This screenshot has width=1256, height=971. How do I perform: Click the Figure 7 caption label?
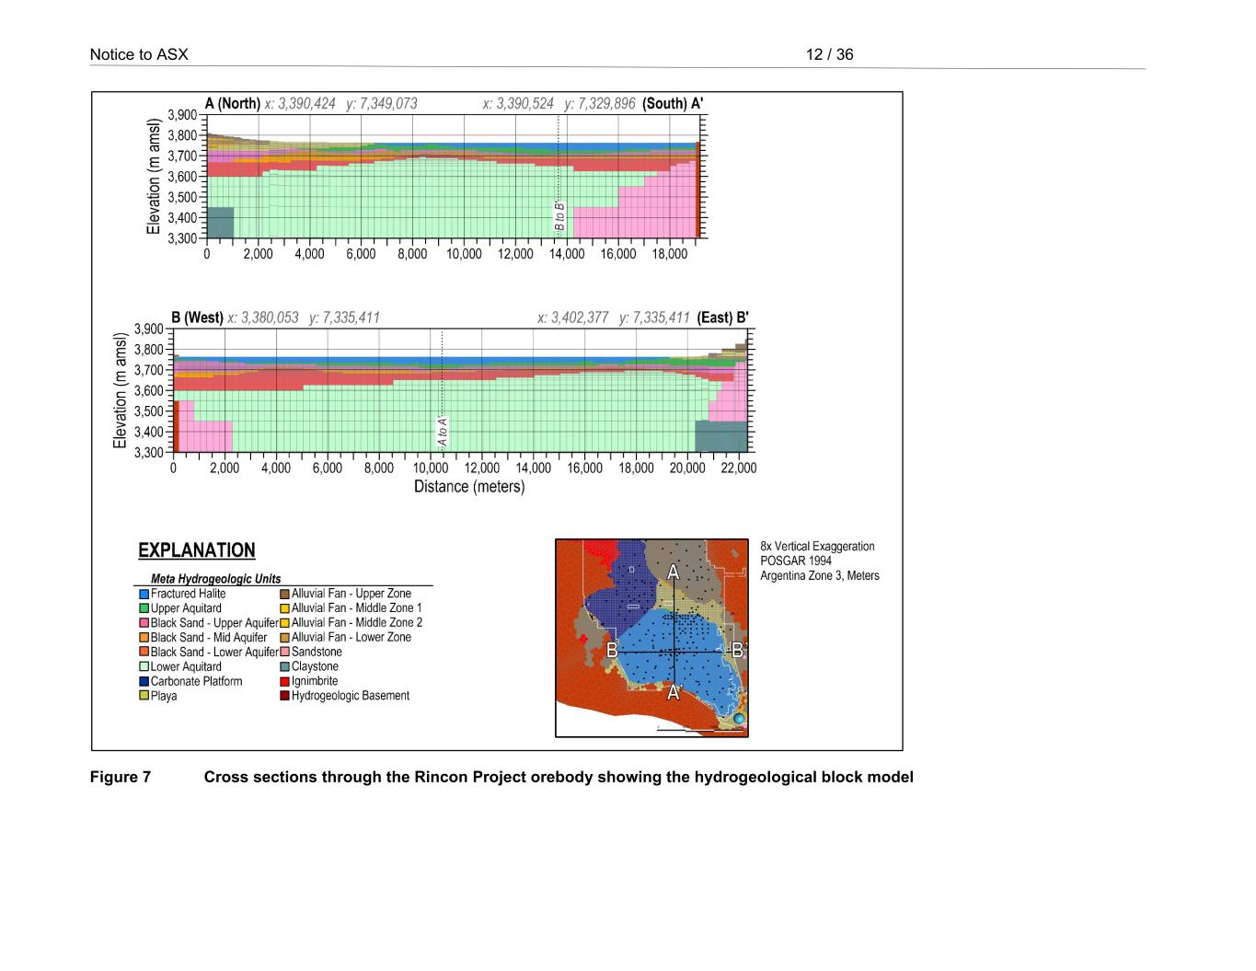point(120,777)
